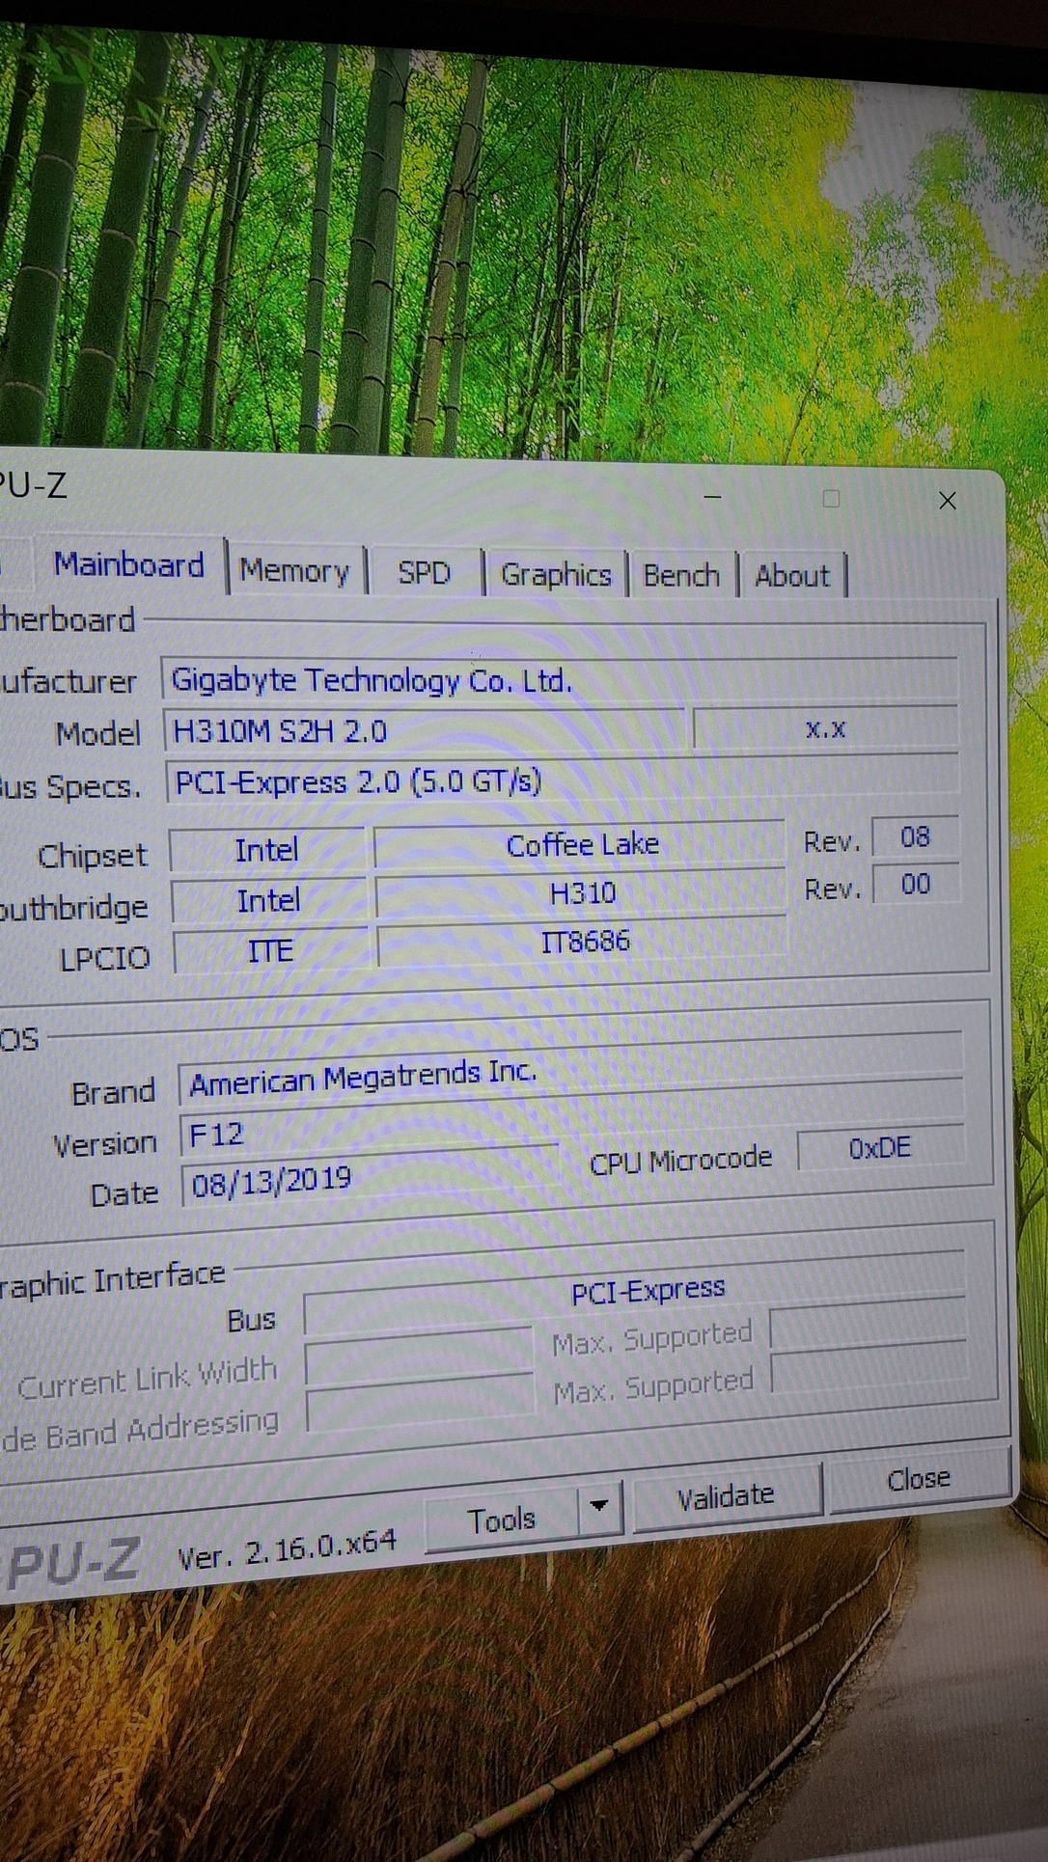This screenshot has height=1862, width=1048.
Task: Click the Tools button
Action: 502,1520
